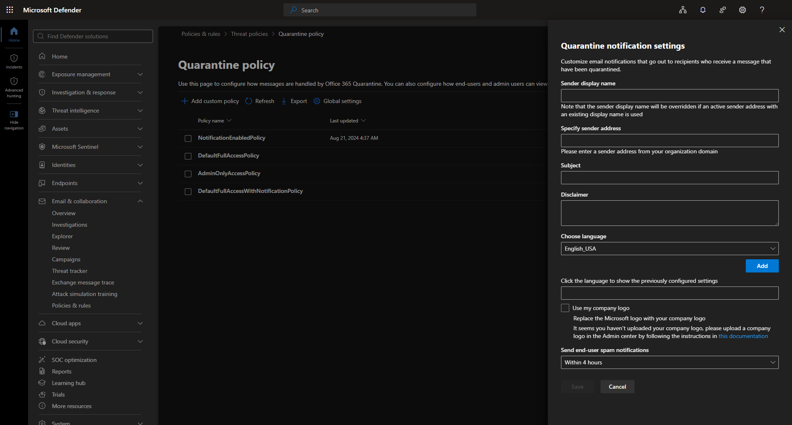Viewport: 792px width, 425px height.
Task: Click the Reports document icon
Action: [x=42, y=371]
